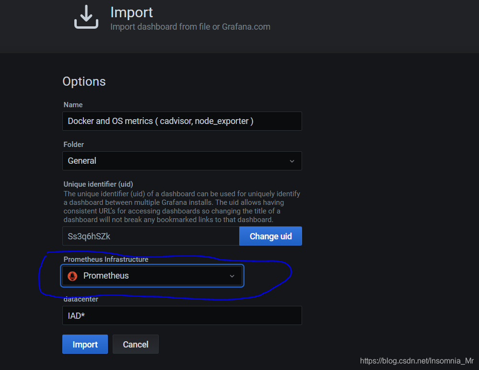Screen dimensions: 479x370
Task: Open the Prometheus data source dropdown
Action: click(152, 276)
